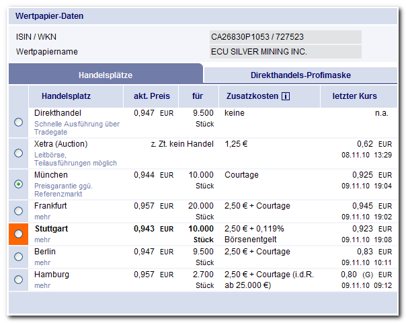Expand 'mehr' under Stuttgart
This screenshot has width=406, height=323.
(42, 240)
